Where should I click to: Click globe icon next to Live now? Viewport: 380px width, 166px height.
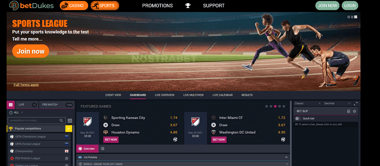pyautogui.click(x=103, y=149)
